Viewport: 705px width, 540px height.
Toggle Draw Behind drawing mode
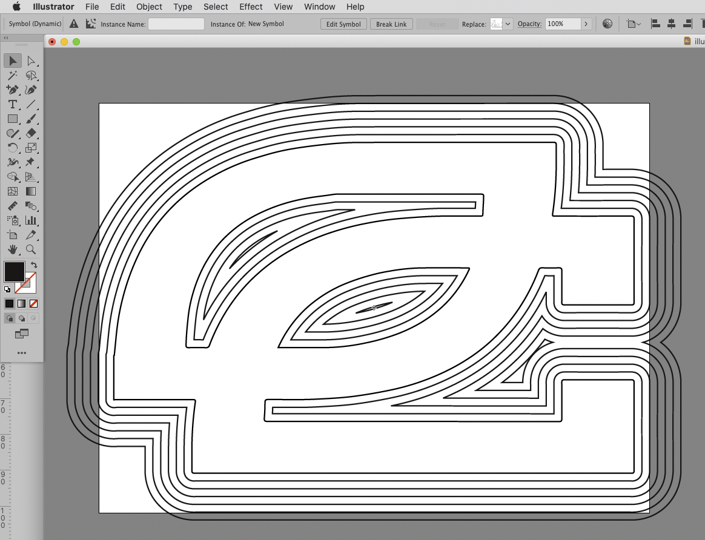click(x=21, y=318)
